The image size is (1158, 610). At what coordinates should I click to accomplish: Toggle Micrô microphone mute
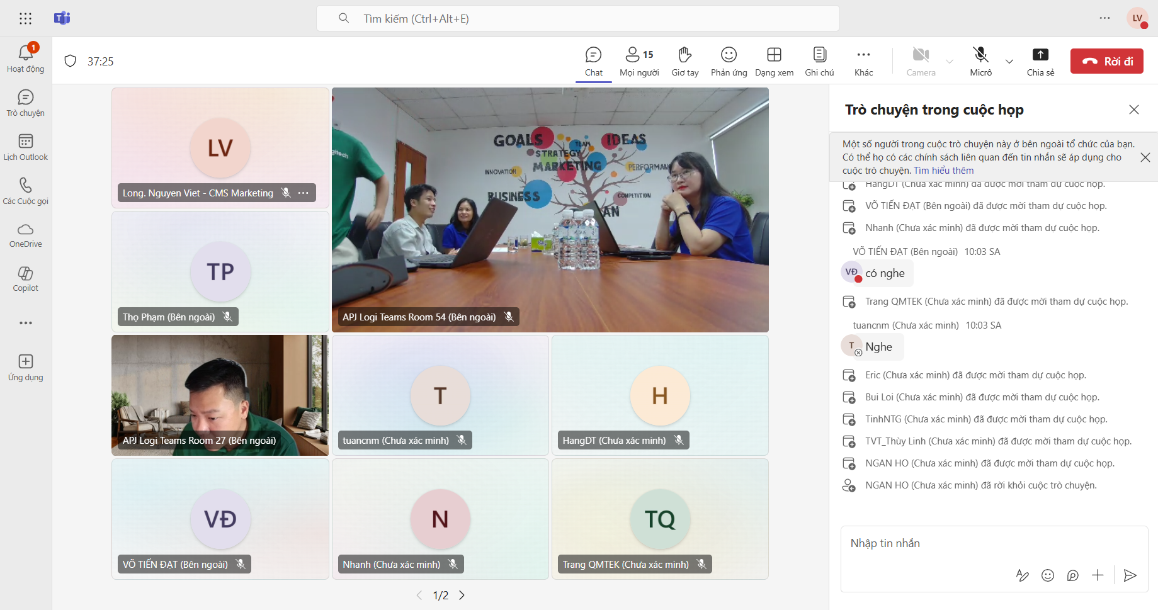pos(980,61)
